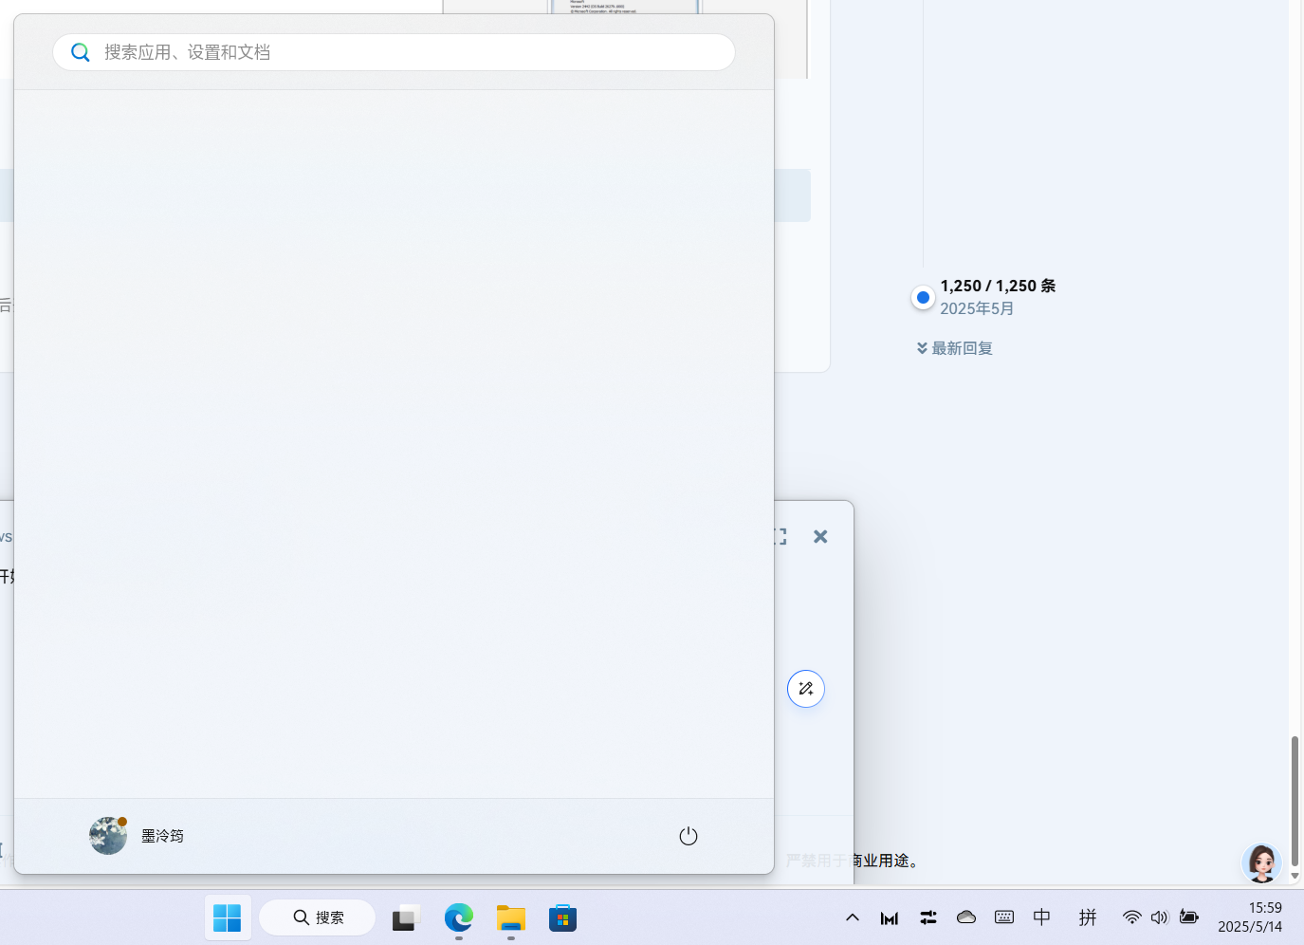Click the magic pencil AI edit button
The image size is (1304, 945).
coord(806,689)
